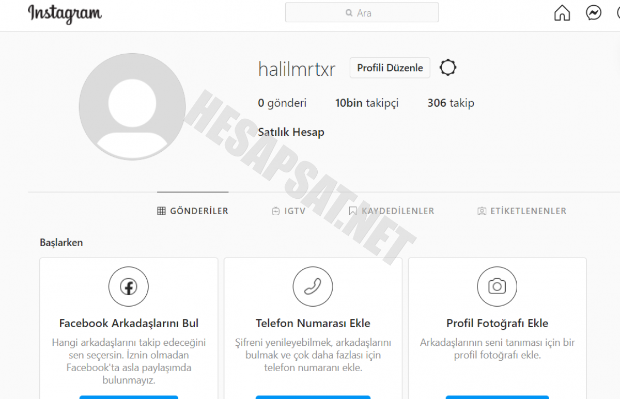Go to the Home feed icon

[562, 13]
